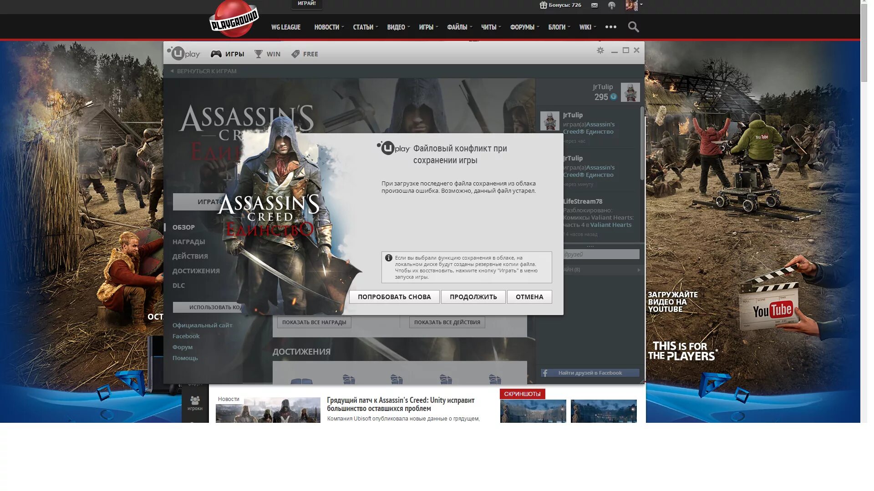874x491 pixels.
Task: Click JrTulip profile avatar in Uplay
Action: pyautogui.click(x=630, y=92)
